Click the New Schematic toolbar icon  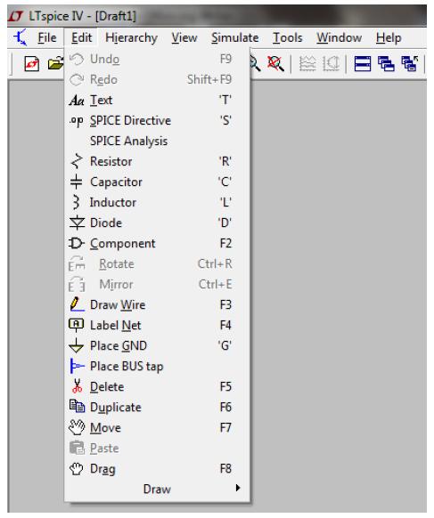click(32, 63)
